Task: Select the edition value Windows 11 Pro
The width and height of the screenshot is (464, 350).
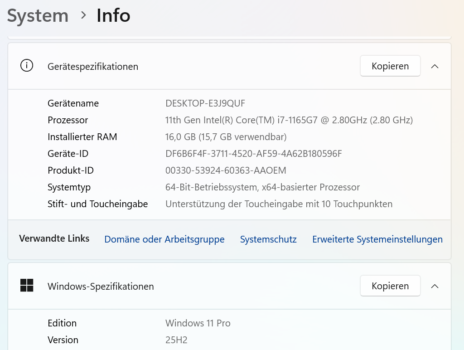Action: (x=198, y=323)
